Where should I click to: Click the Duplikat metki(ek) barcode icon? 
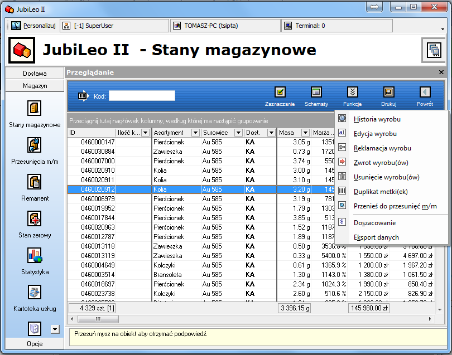click(342, 191)
